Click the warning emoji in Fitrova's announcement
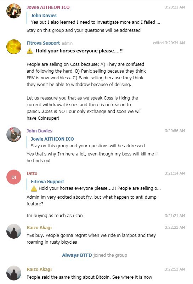This screenshot has height=284, width=193. coord(30,51)
